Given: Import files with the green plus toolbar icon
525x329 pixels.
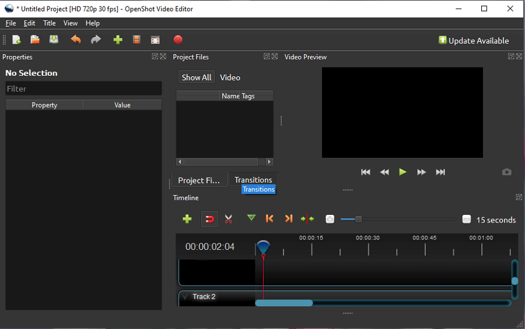Looking at the screenshot, I should coord(118,40).
